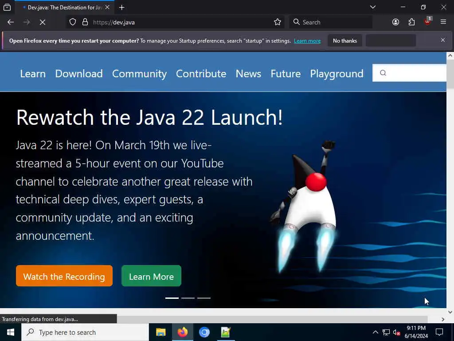Go to the Community section

139,74
